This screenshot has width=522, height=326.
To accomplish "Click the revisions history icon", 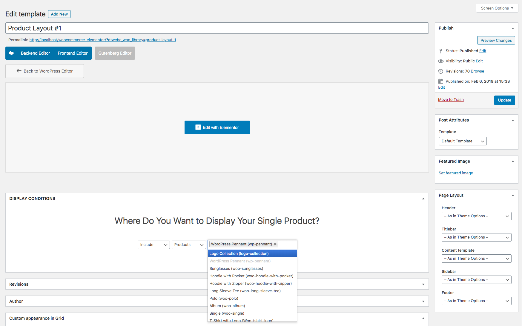I will click(441, 71).
